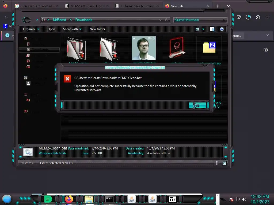Switch to malware pack browser tab
Image resolution: width=274 pixels, height=205 pixels.
tap(137, 6)
